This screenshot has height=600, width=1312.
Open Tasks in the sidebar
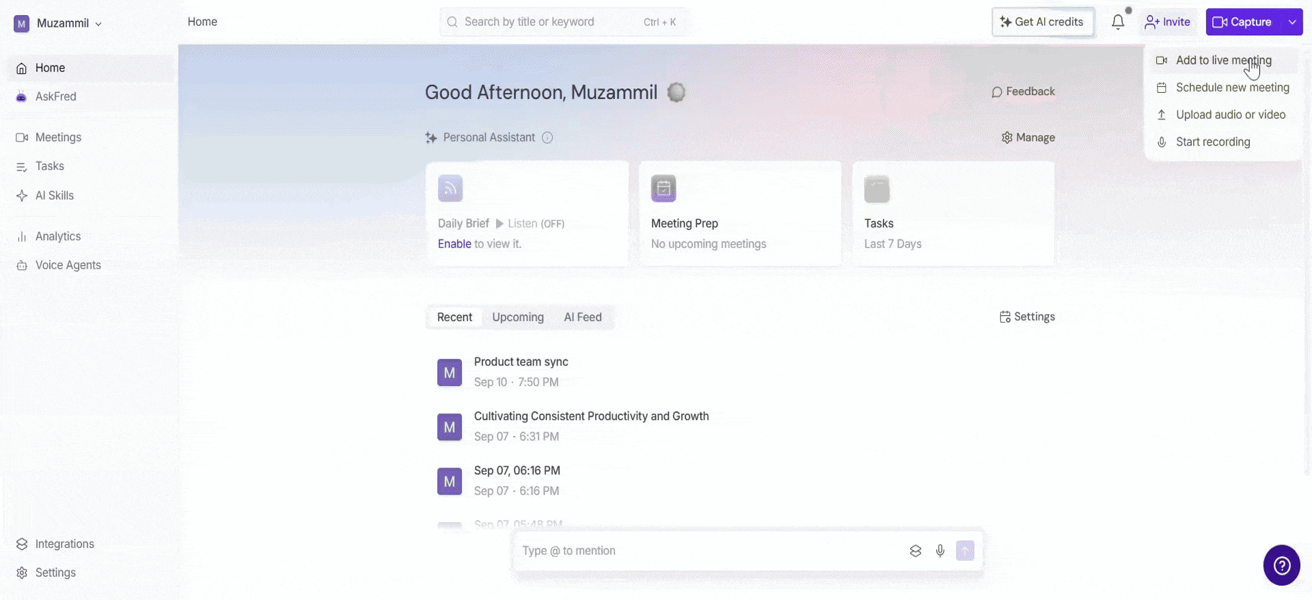click(90, 166)
